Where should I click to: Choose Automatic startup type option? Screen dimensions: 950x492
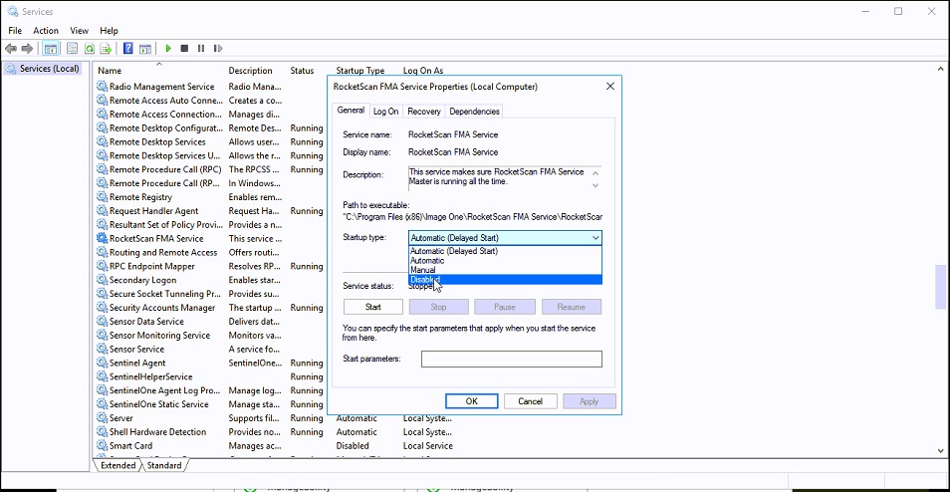pos(505,261)
